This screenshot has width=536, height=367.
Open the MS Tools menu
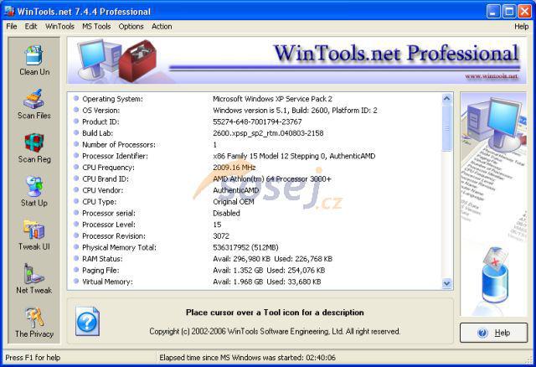[96, 26]
